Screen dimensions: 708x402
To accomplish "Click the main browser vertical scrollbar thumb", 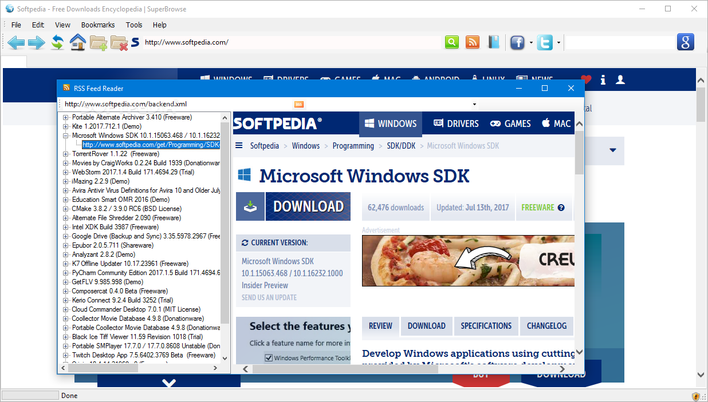I will 701,105.
